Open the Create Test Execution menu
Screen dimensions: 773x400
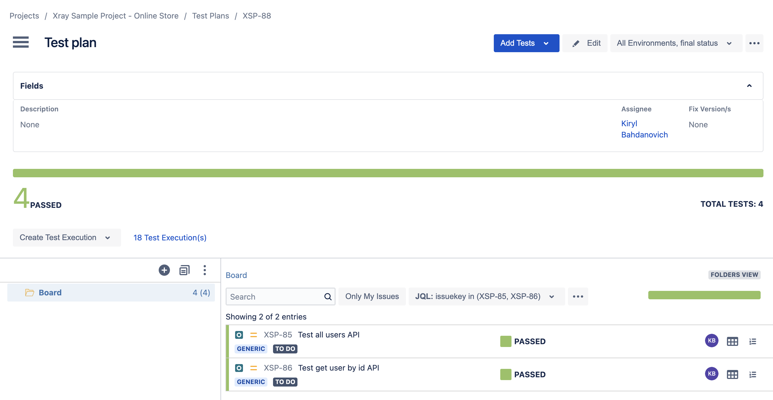point(108,237)
